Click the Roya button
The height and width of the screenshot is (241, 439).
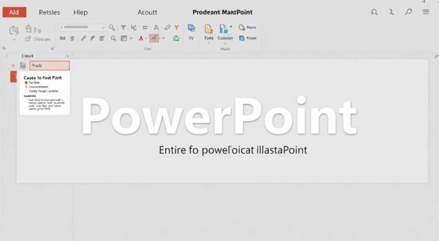click(247, 28)
